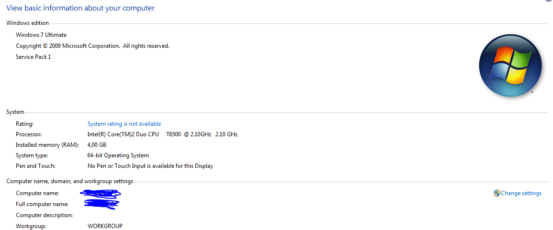553x230 pixels.
Task: Click the "Computer description:" label
Action: [45, 215]
